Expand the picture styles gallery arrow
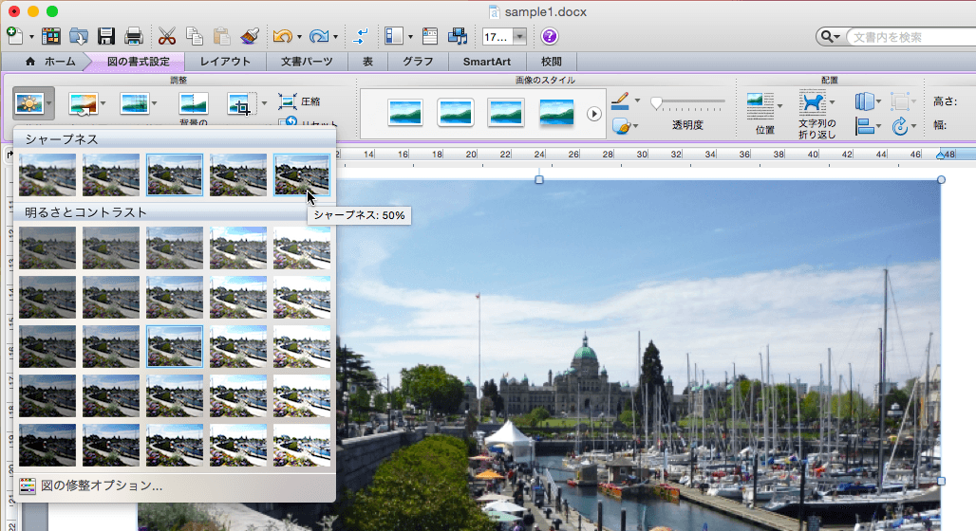The image size is (976, 531). click(x=594, y=114)
